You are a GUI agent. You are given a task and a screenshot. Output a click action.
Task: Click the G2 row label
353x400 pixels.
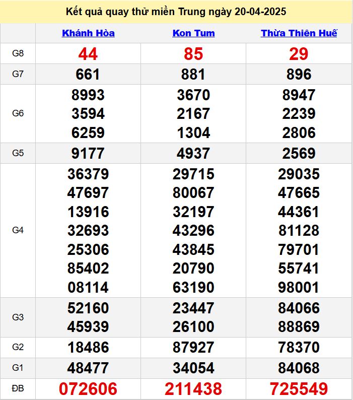(x=18, y=347)
